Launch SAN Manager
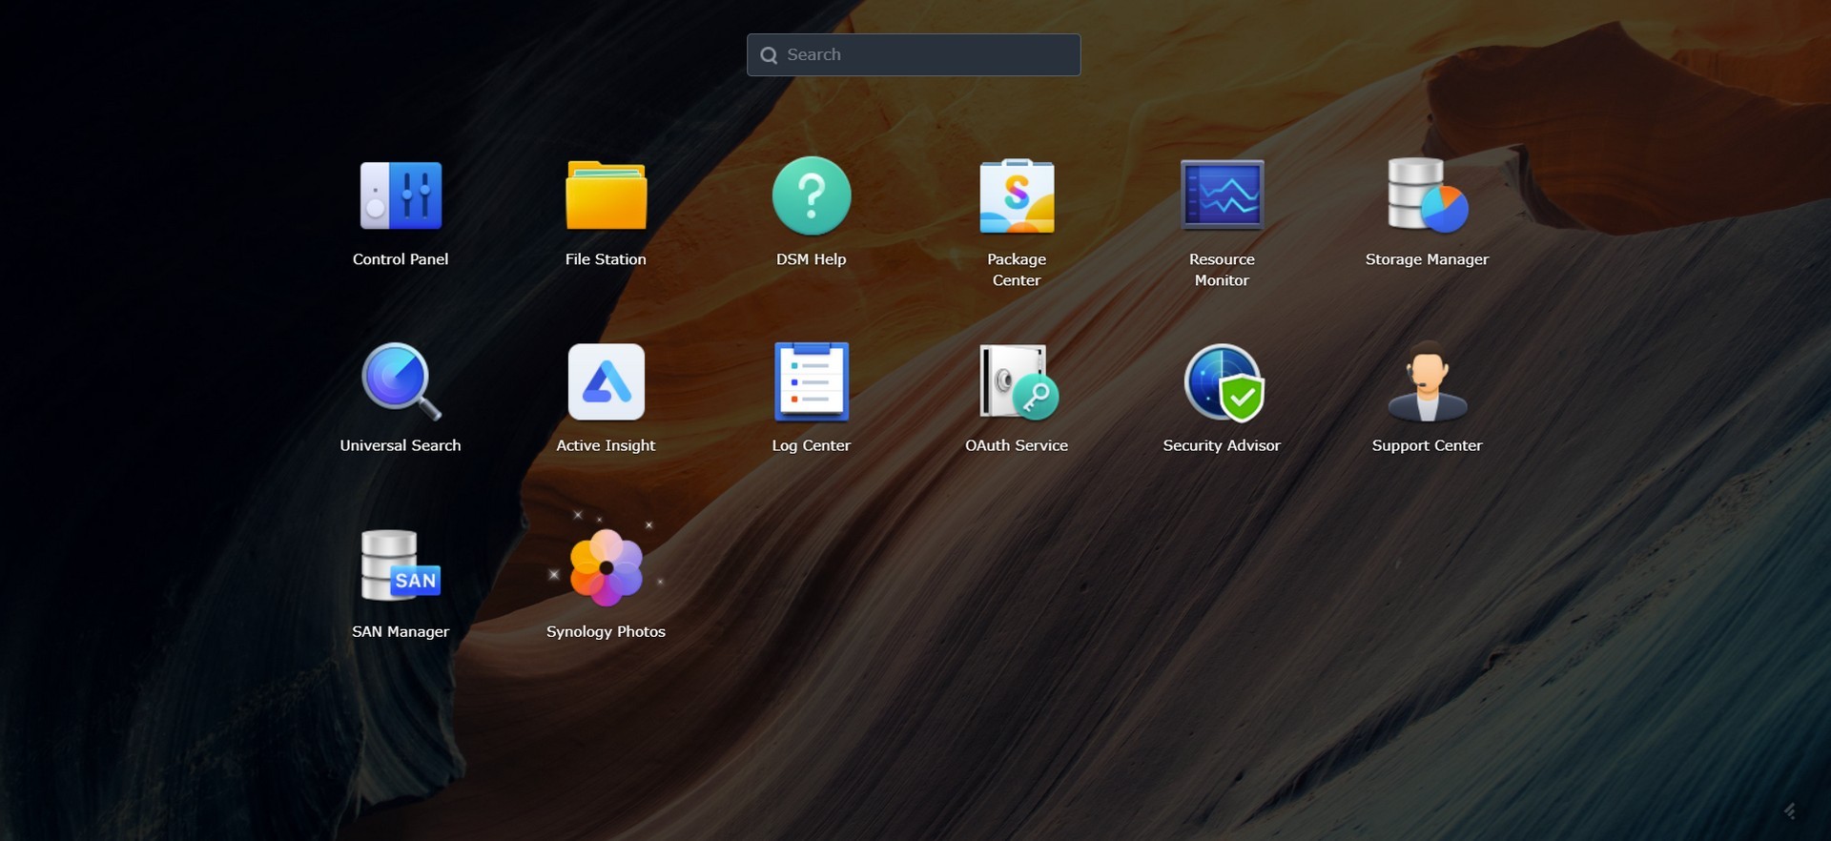The height and width of the screenshot is (841, 1831). coord(401,566)
